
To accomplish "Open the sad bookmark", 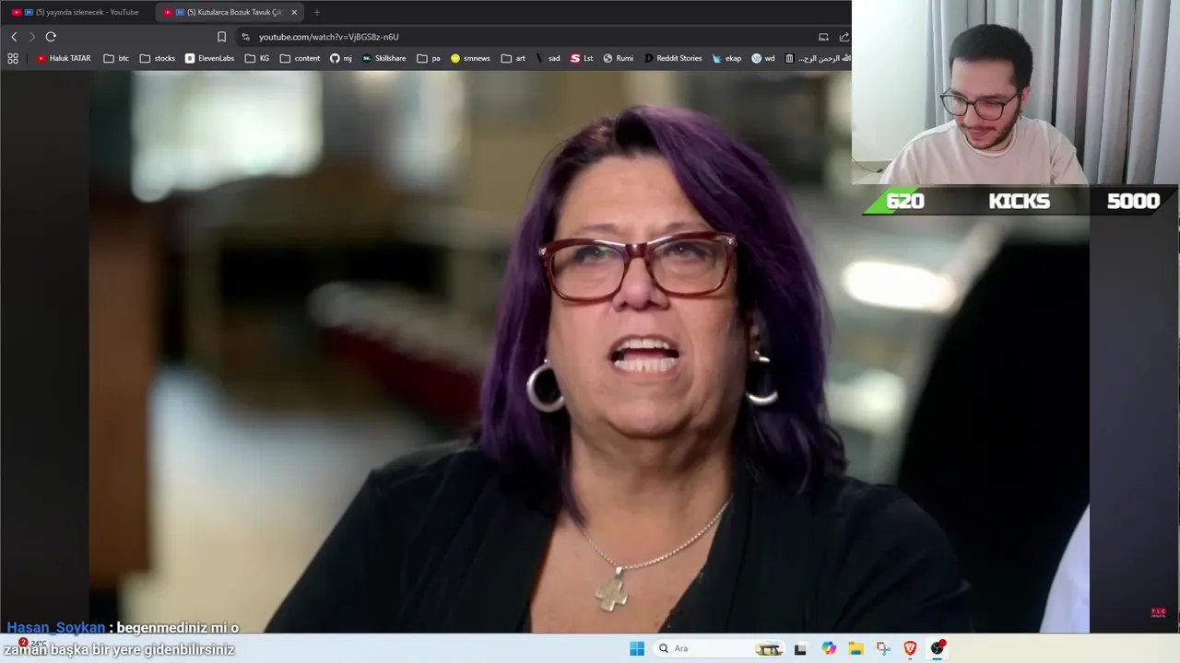I will (x=548, y=58).
